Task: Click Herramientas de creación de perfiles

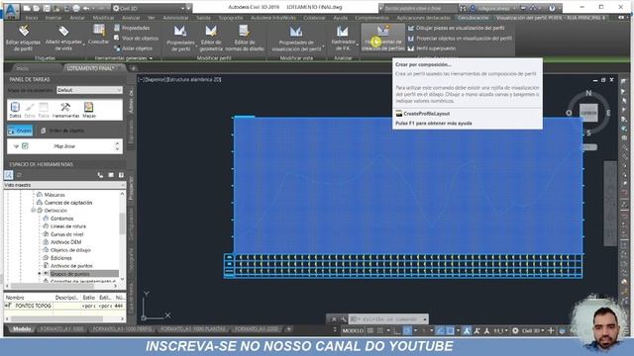Action: click(x=383, y=38)
